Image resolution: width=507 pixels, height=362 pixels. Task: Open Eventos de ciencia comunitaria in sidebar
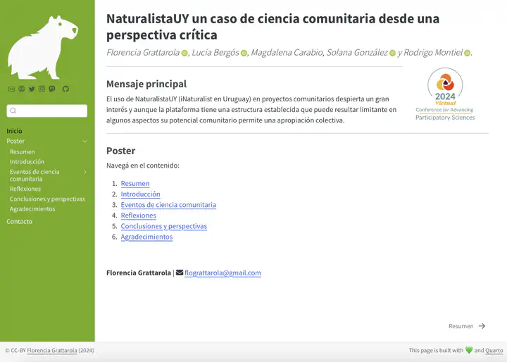tap(35, 175)
